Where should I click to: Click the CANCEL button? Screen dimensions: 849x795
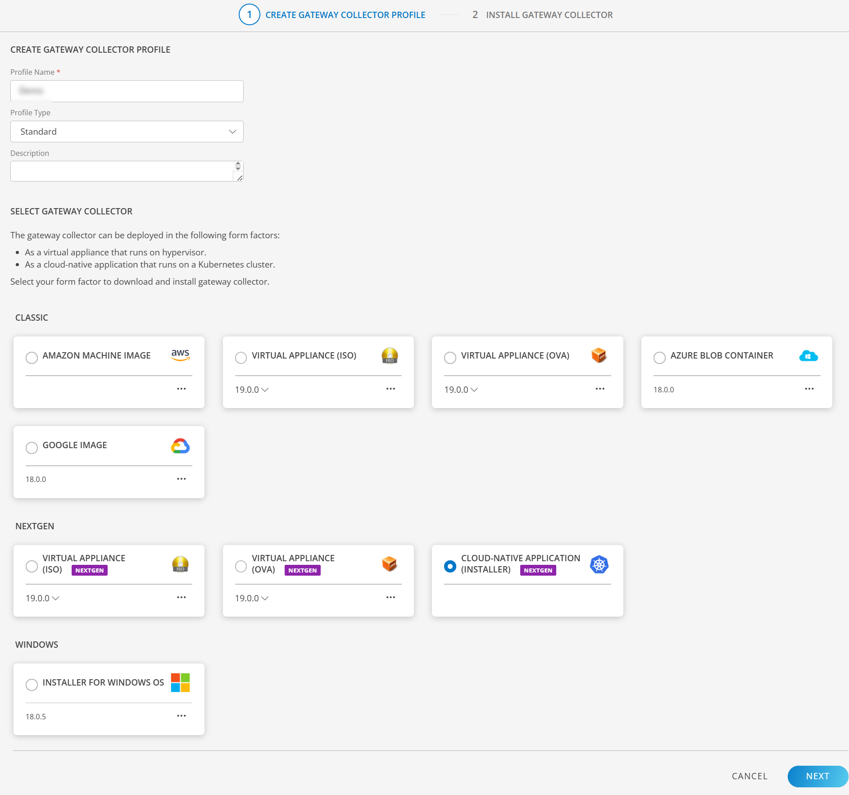[x=749, y=776]
